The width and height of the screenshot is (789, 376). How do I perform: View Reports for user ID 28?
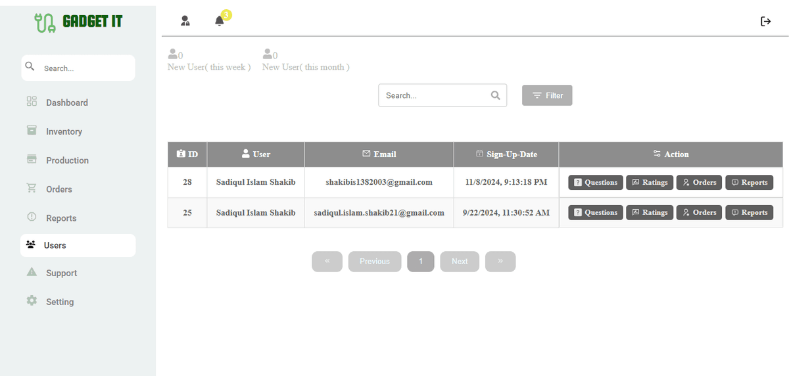coord(749,182)
